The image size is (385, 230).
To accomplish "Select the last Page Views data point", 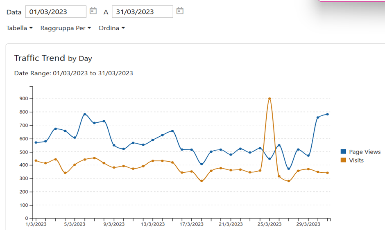I will 327,114.
